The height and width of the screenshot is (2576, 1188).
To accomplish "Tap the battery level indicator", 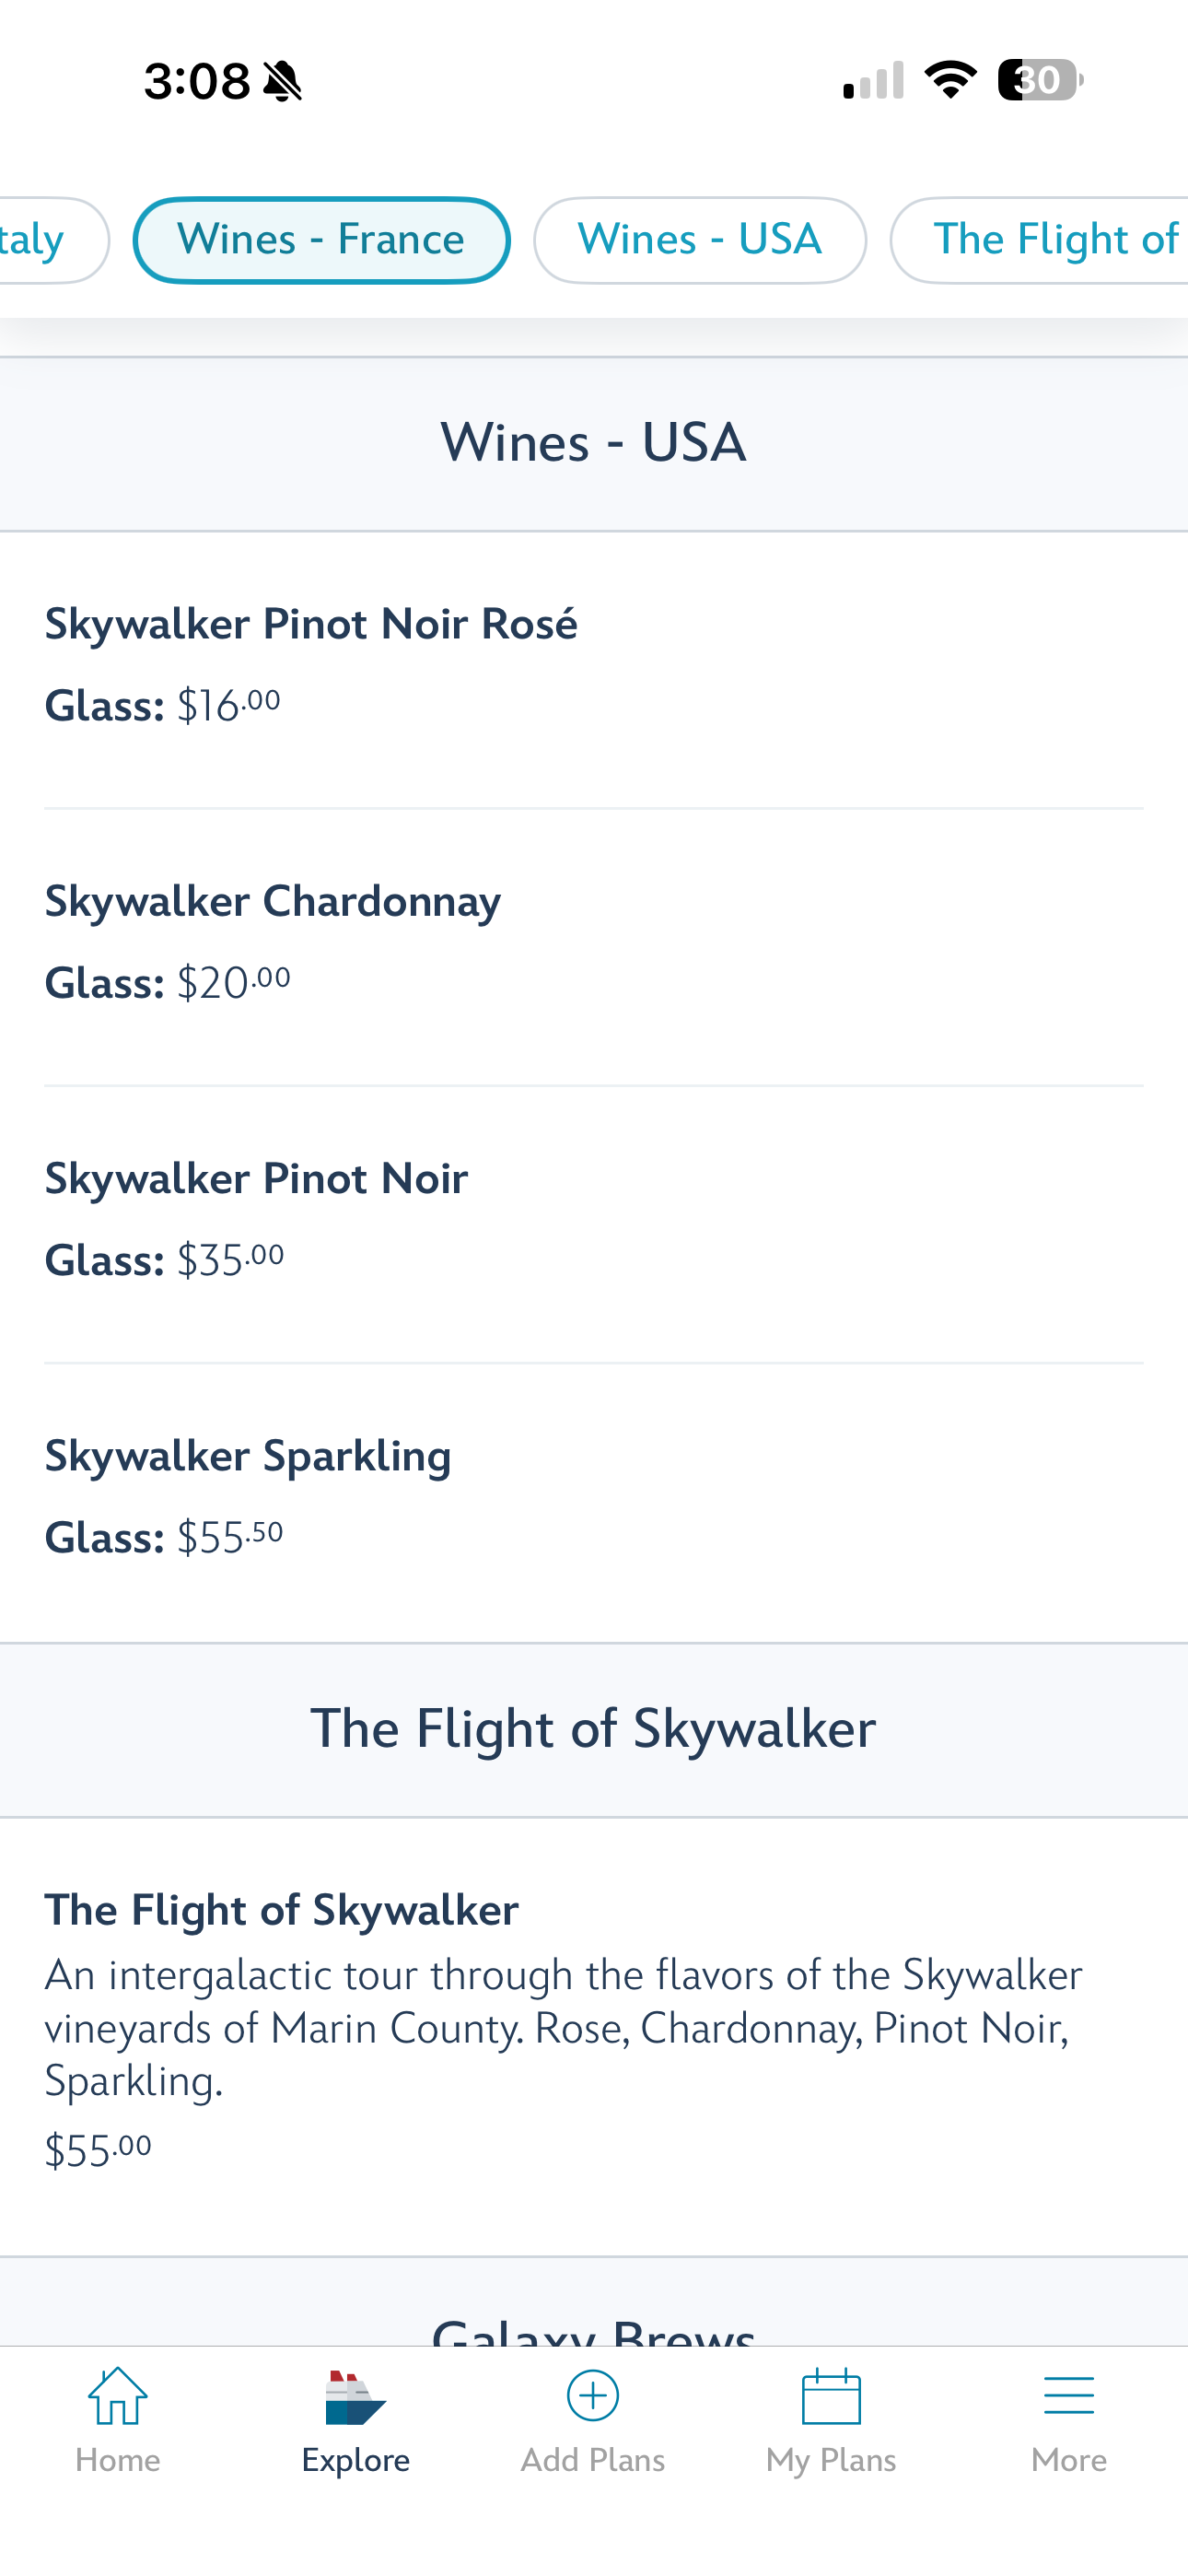I will coord(1040,80).
